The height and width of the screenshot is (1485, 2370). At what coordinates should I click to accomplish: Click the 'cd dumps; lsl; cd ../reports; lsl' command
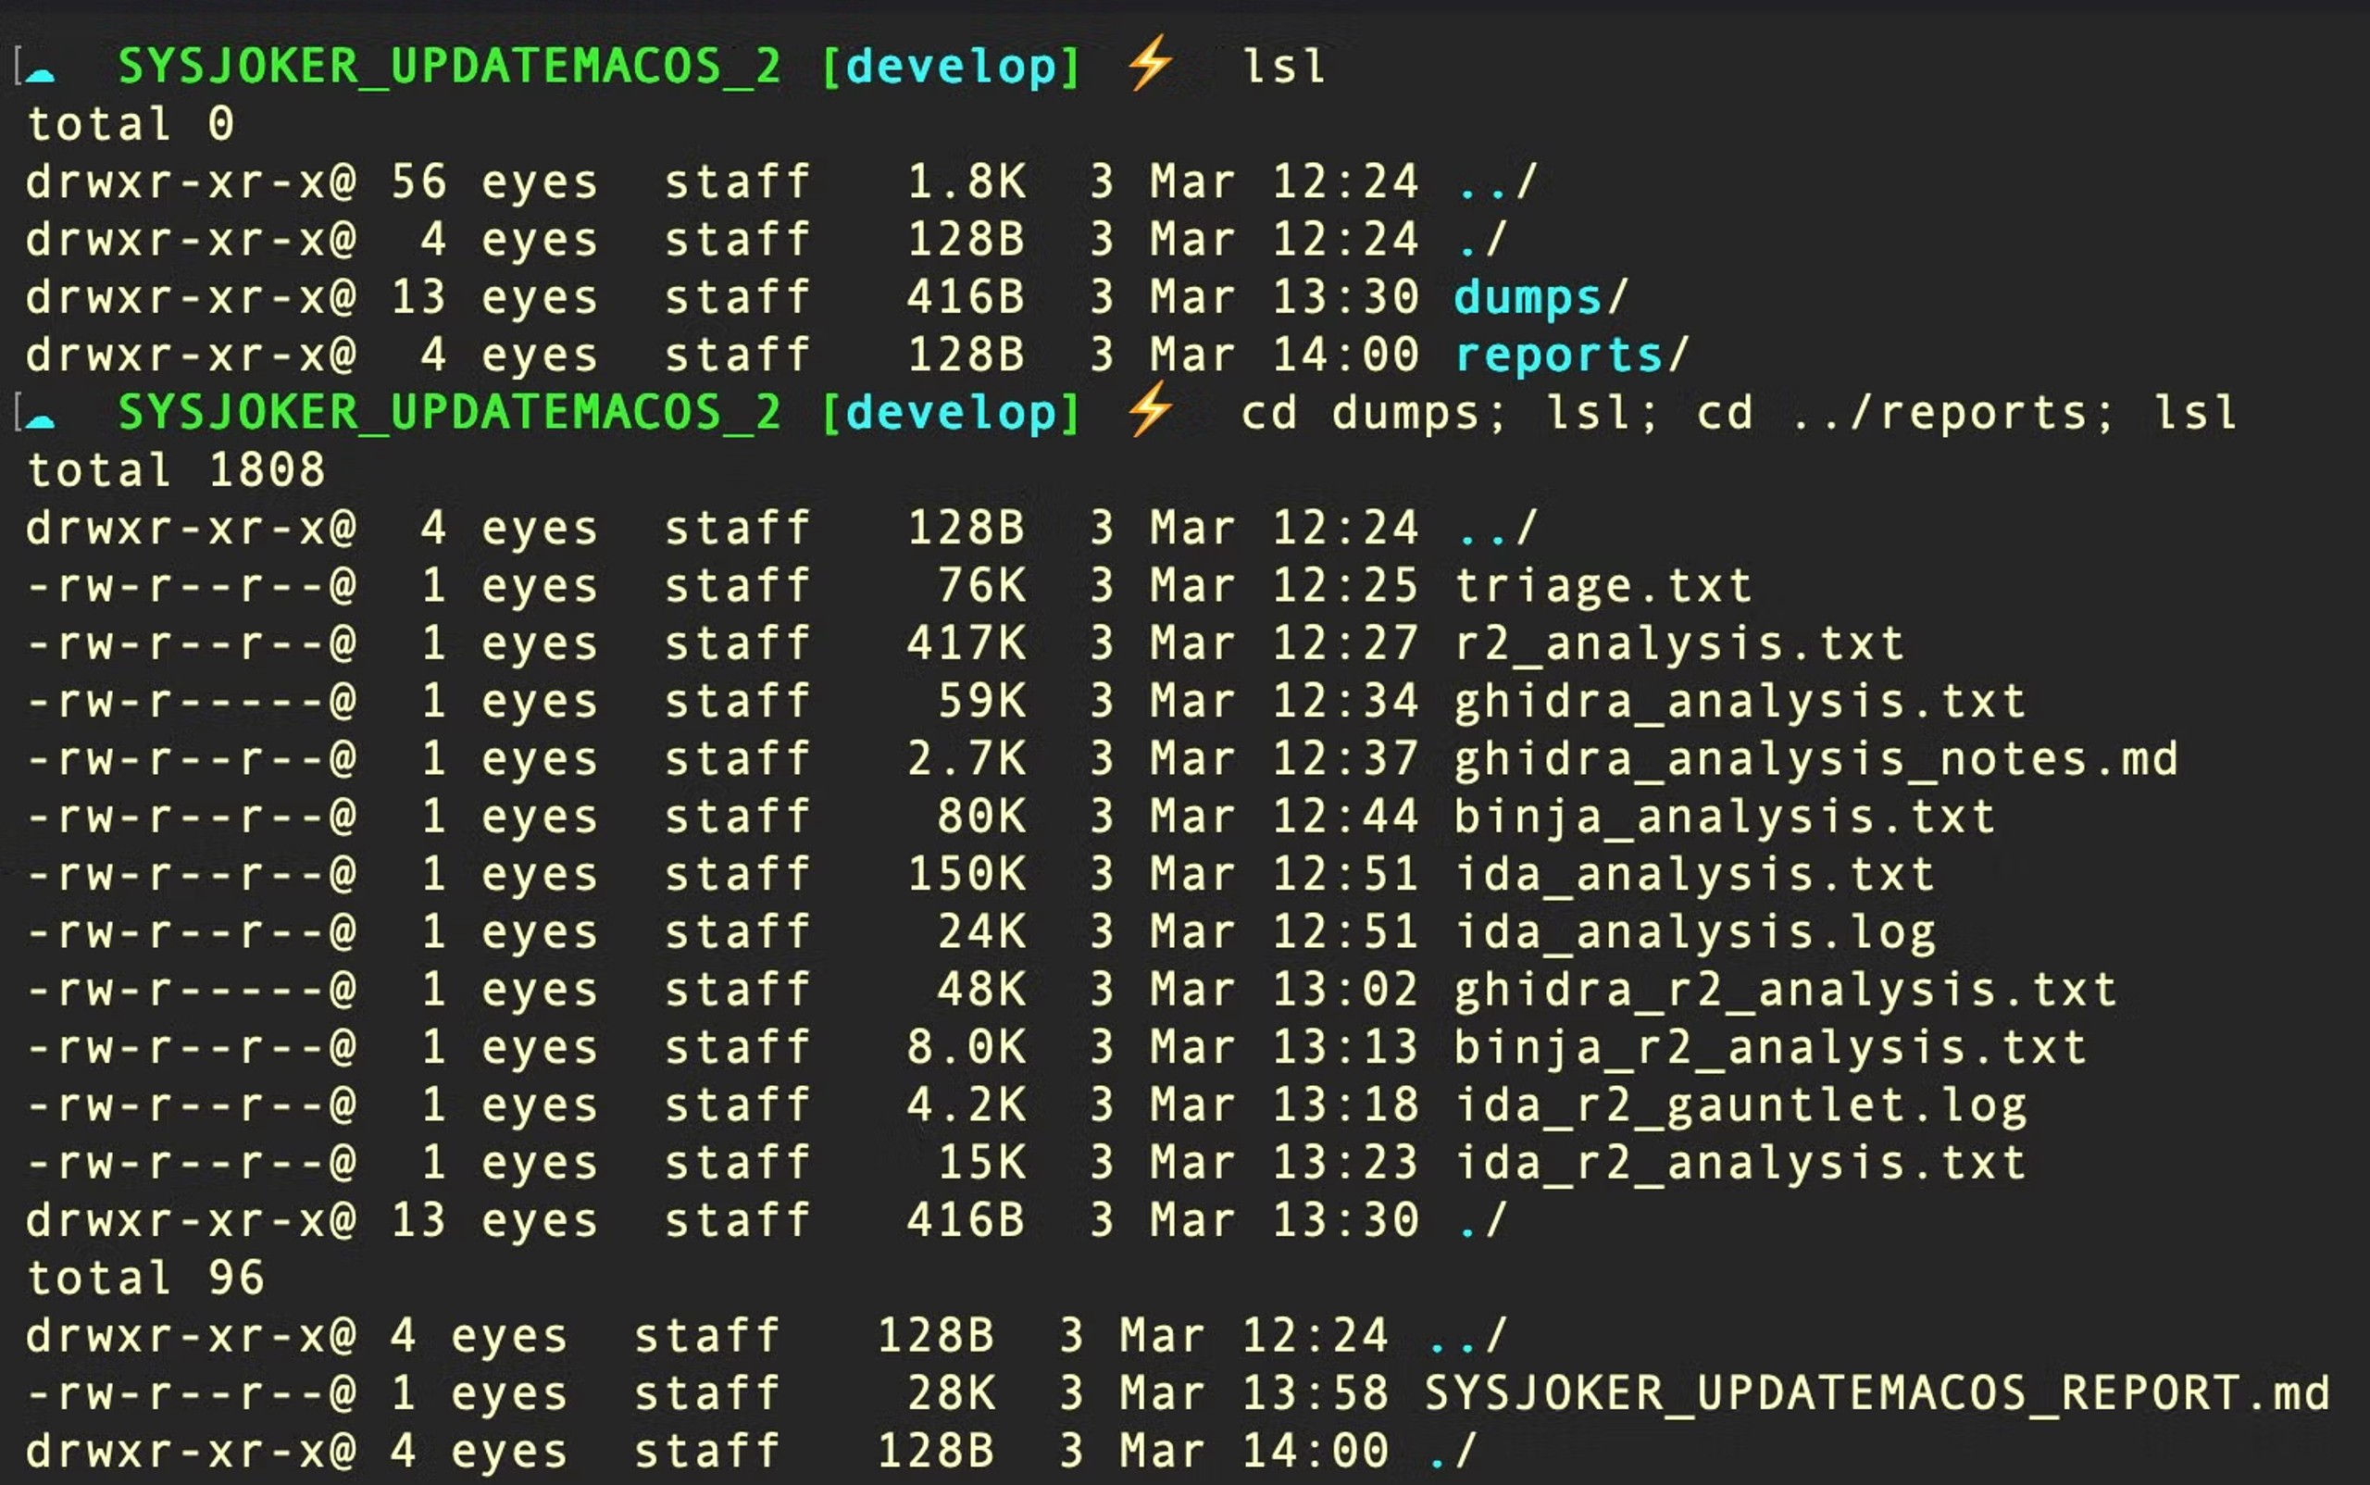pos(1739,413)
